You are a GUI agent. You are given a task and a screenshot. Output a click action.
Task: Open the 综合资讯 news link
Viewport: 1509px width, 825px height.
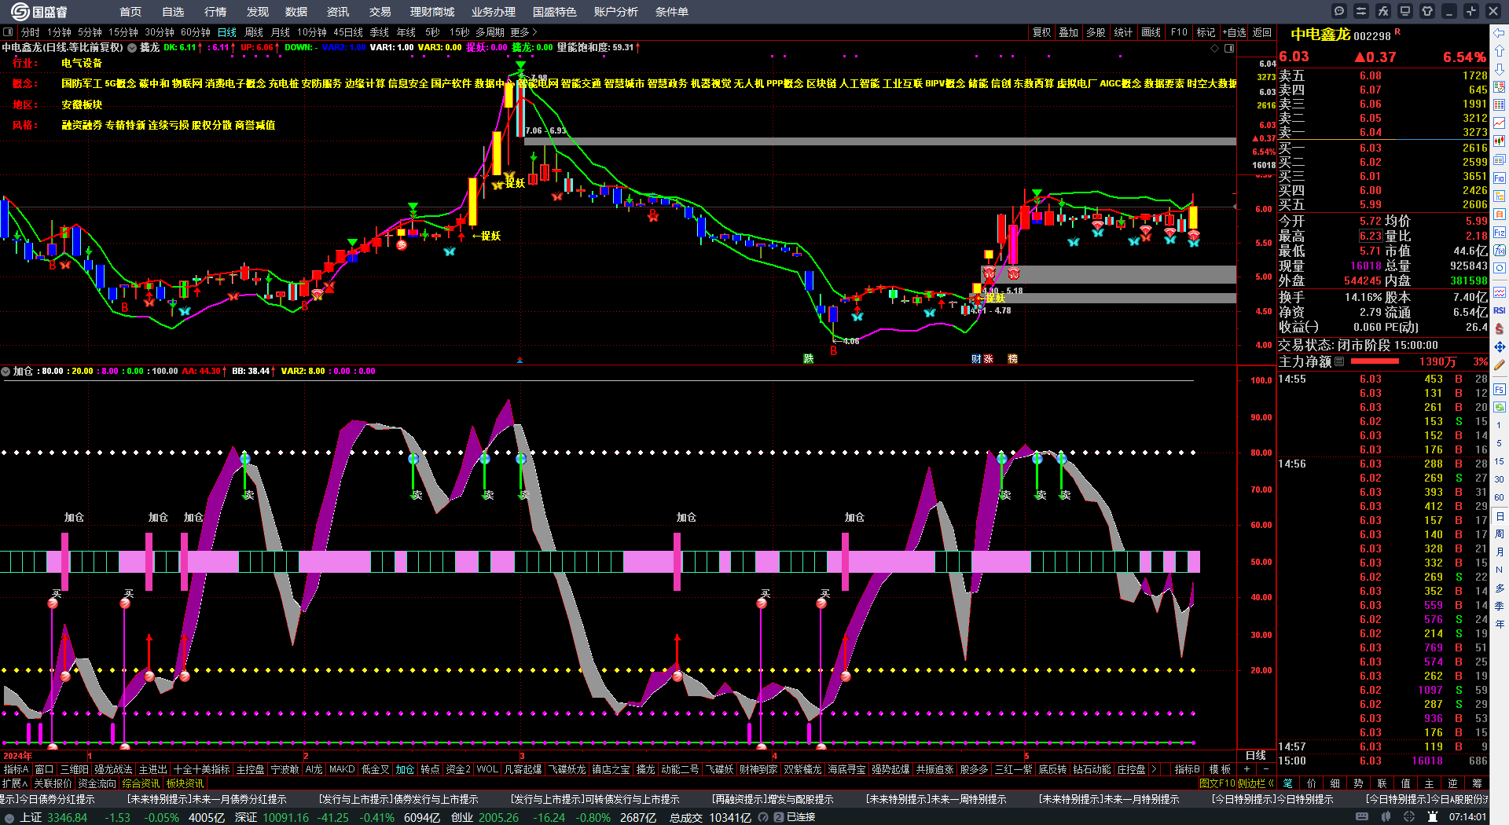pos(141,783)
